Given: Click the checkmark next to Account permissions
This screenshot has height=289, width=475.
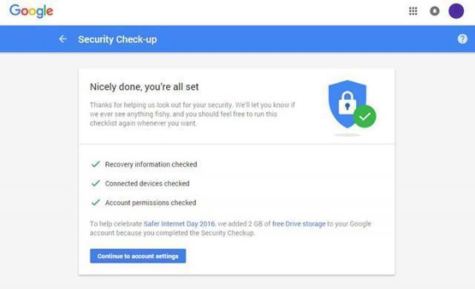Looking at the screenshot, I should [x=96, y=202].
